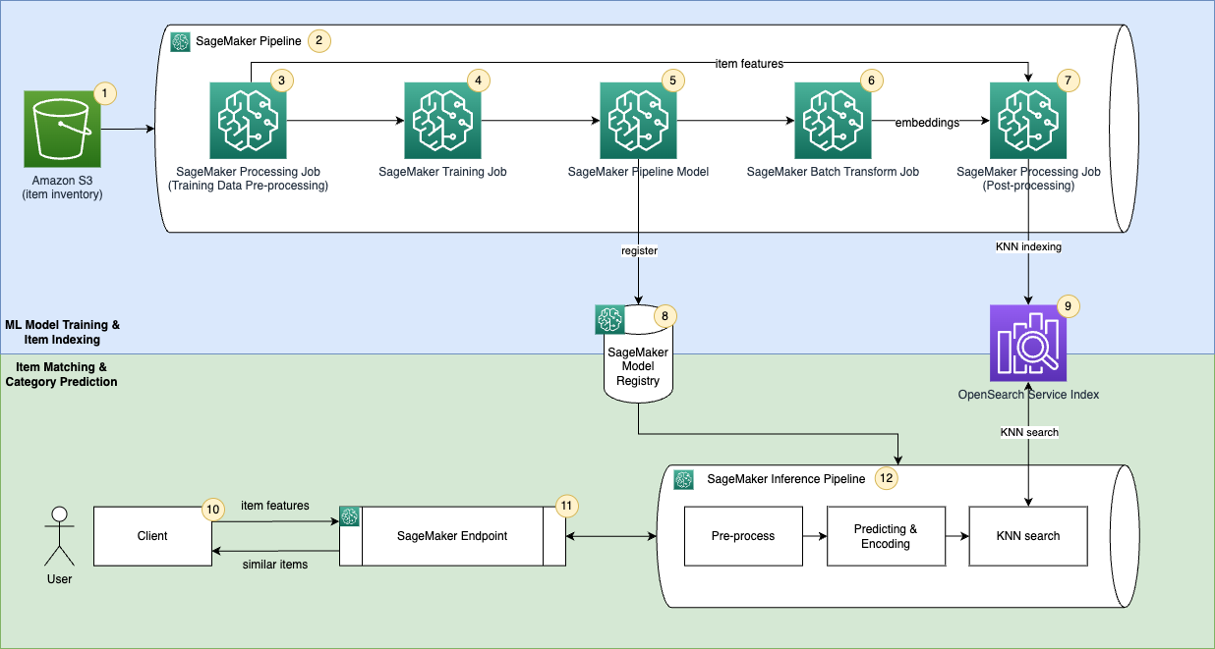This screenshot has width=1215, height=649.
Task: Click the Pre-process step box
Action: pyautogui.click(x=743, y=536)
